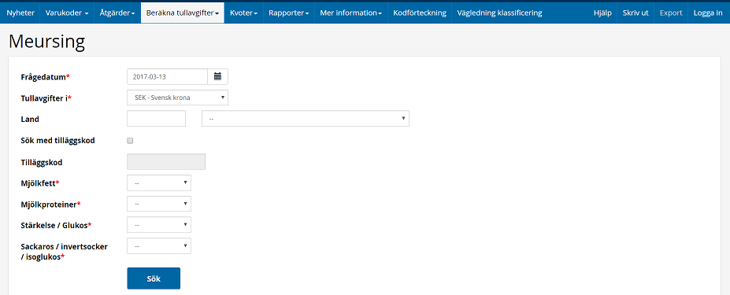This screenshot has width=730, height=295.
Task: Focus the Land country code field
Action: 157,119
